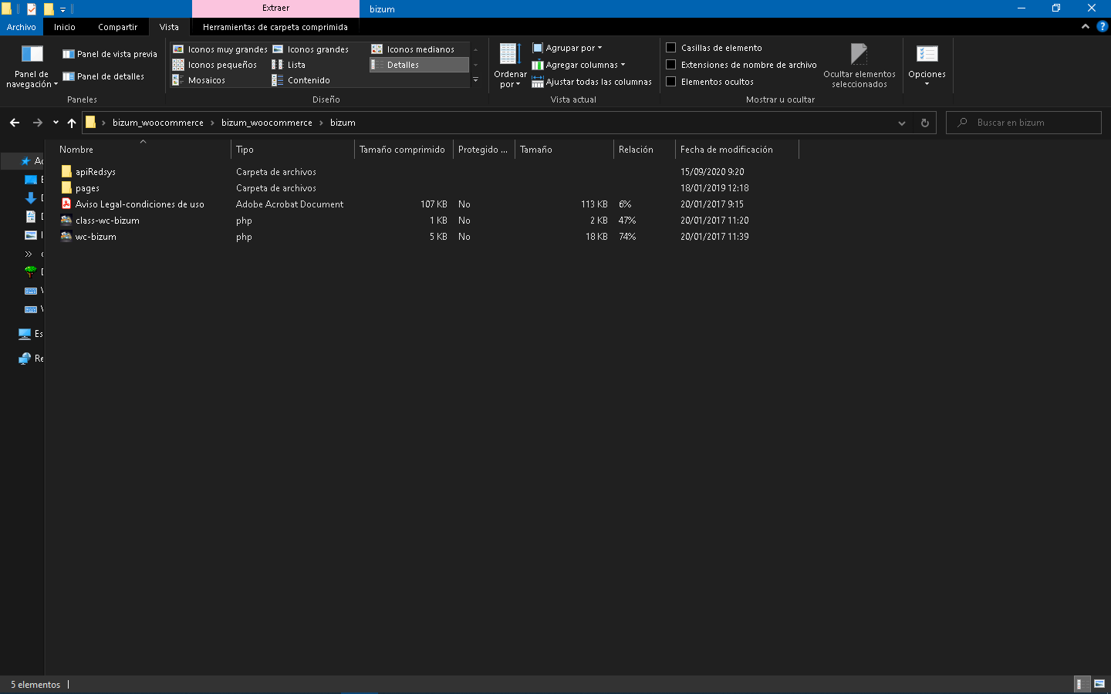The height and width of the screenshot is (694, 1111).
Task: Select the green tree icon in the sidebar
Action: [x=31, y=271]
